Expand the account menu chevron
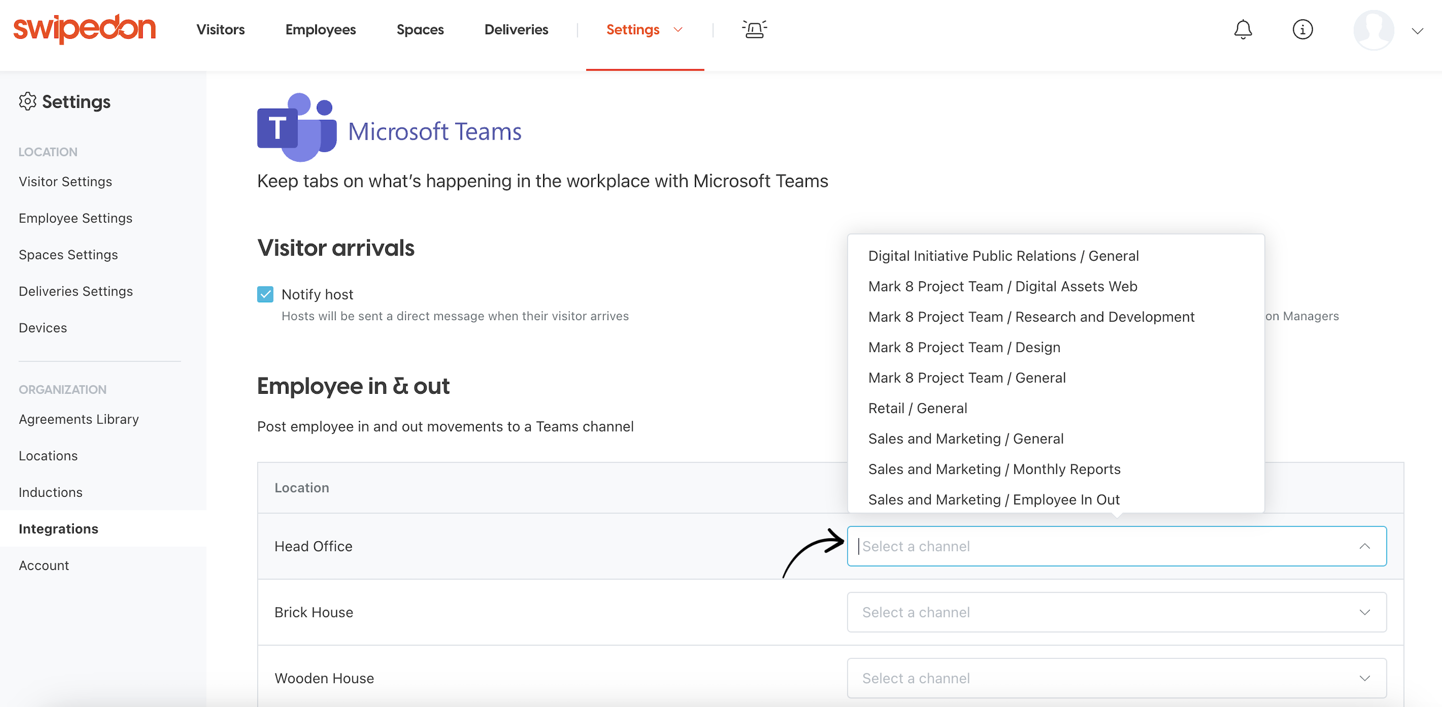 [x=1417, y=31]
